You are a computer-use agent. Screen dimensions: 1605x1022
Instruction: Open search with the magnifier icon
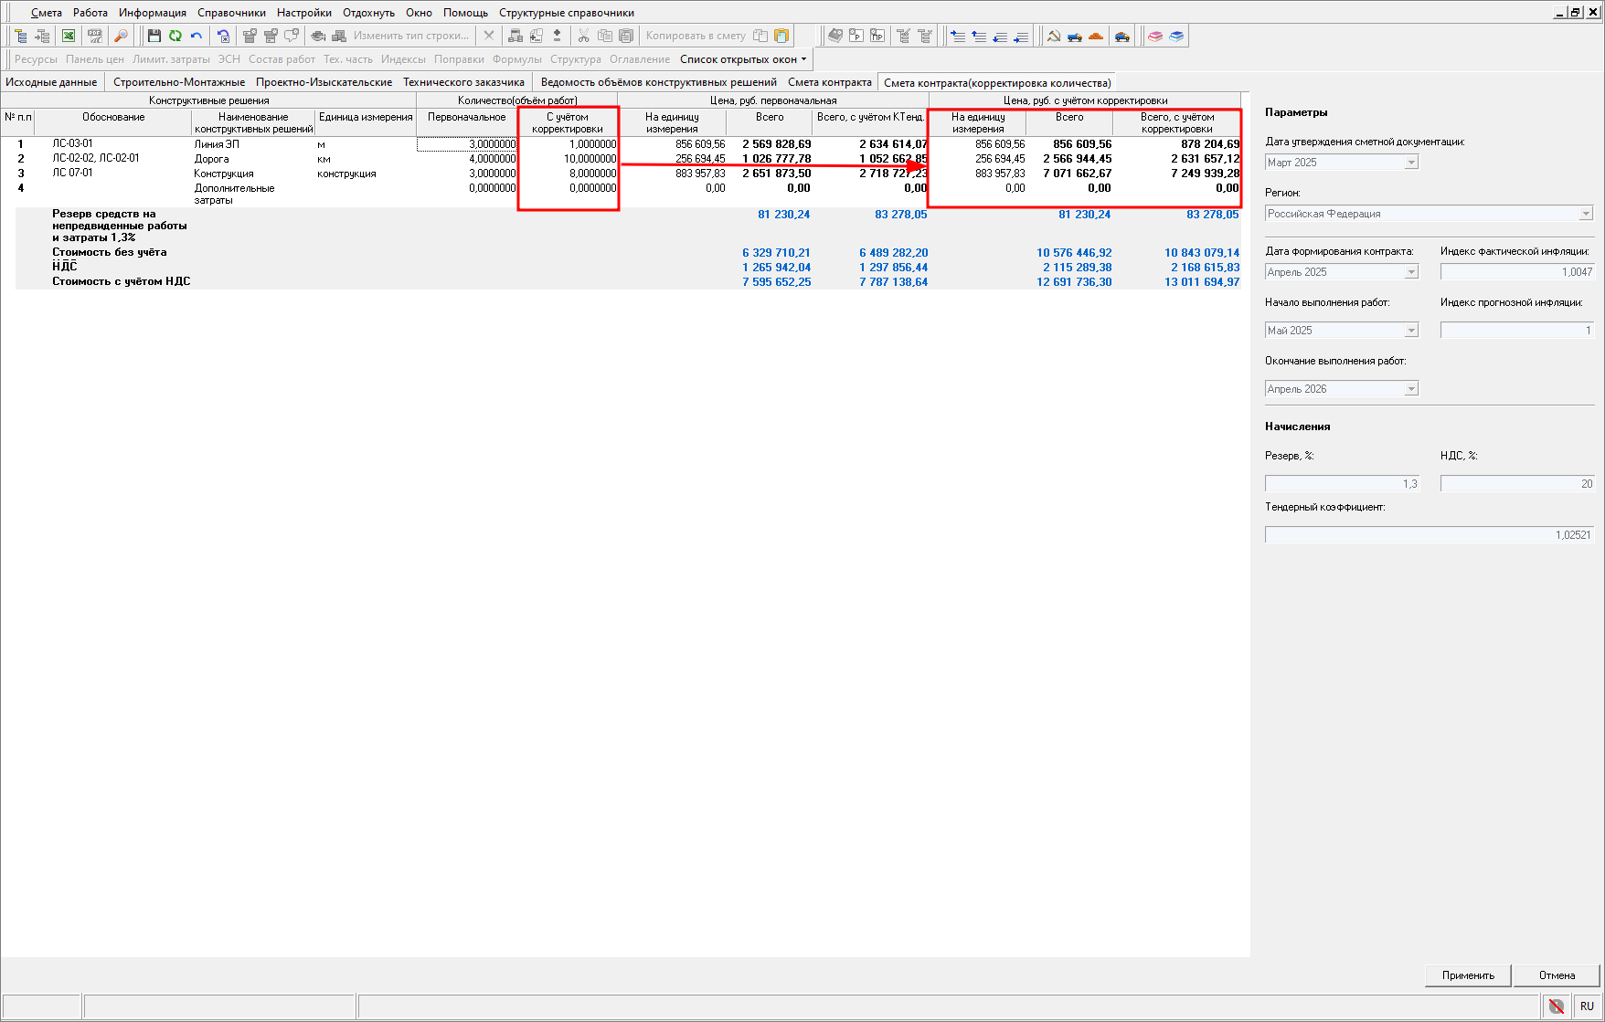pos(121,36)
